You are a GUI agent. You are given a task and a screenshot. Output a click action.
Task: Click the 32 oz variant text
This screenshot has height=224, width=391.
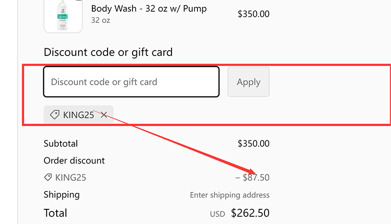point(101,20)
